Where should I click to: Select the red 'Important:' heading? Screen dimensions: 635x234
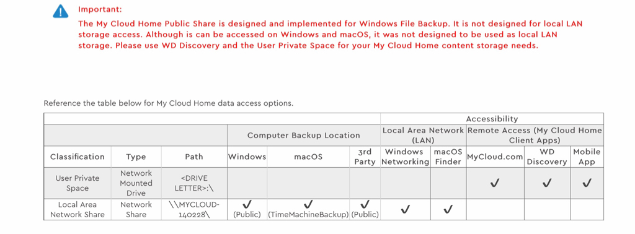pyautogui.click(x=100, y=9)
